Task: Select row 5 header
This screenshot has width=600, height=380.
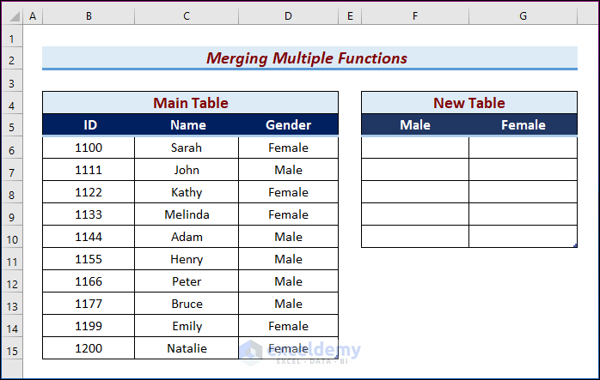Action: (12, 127)
